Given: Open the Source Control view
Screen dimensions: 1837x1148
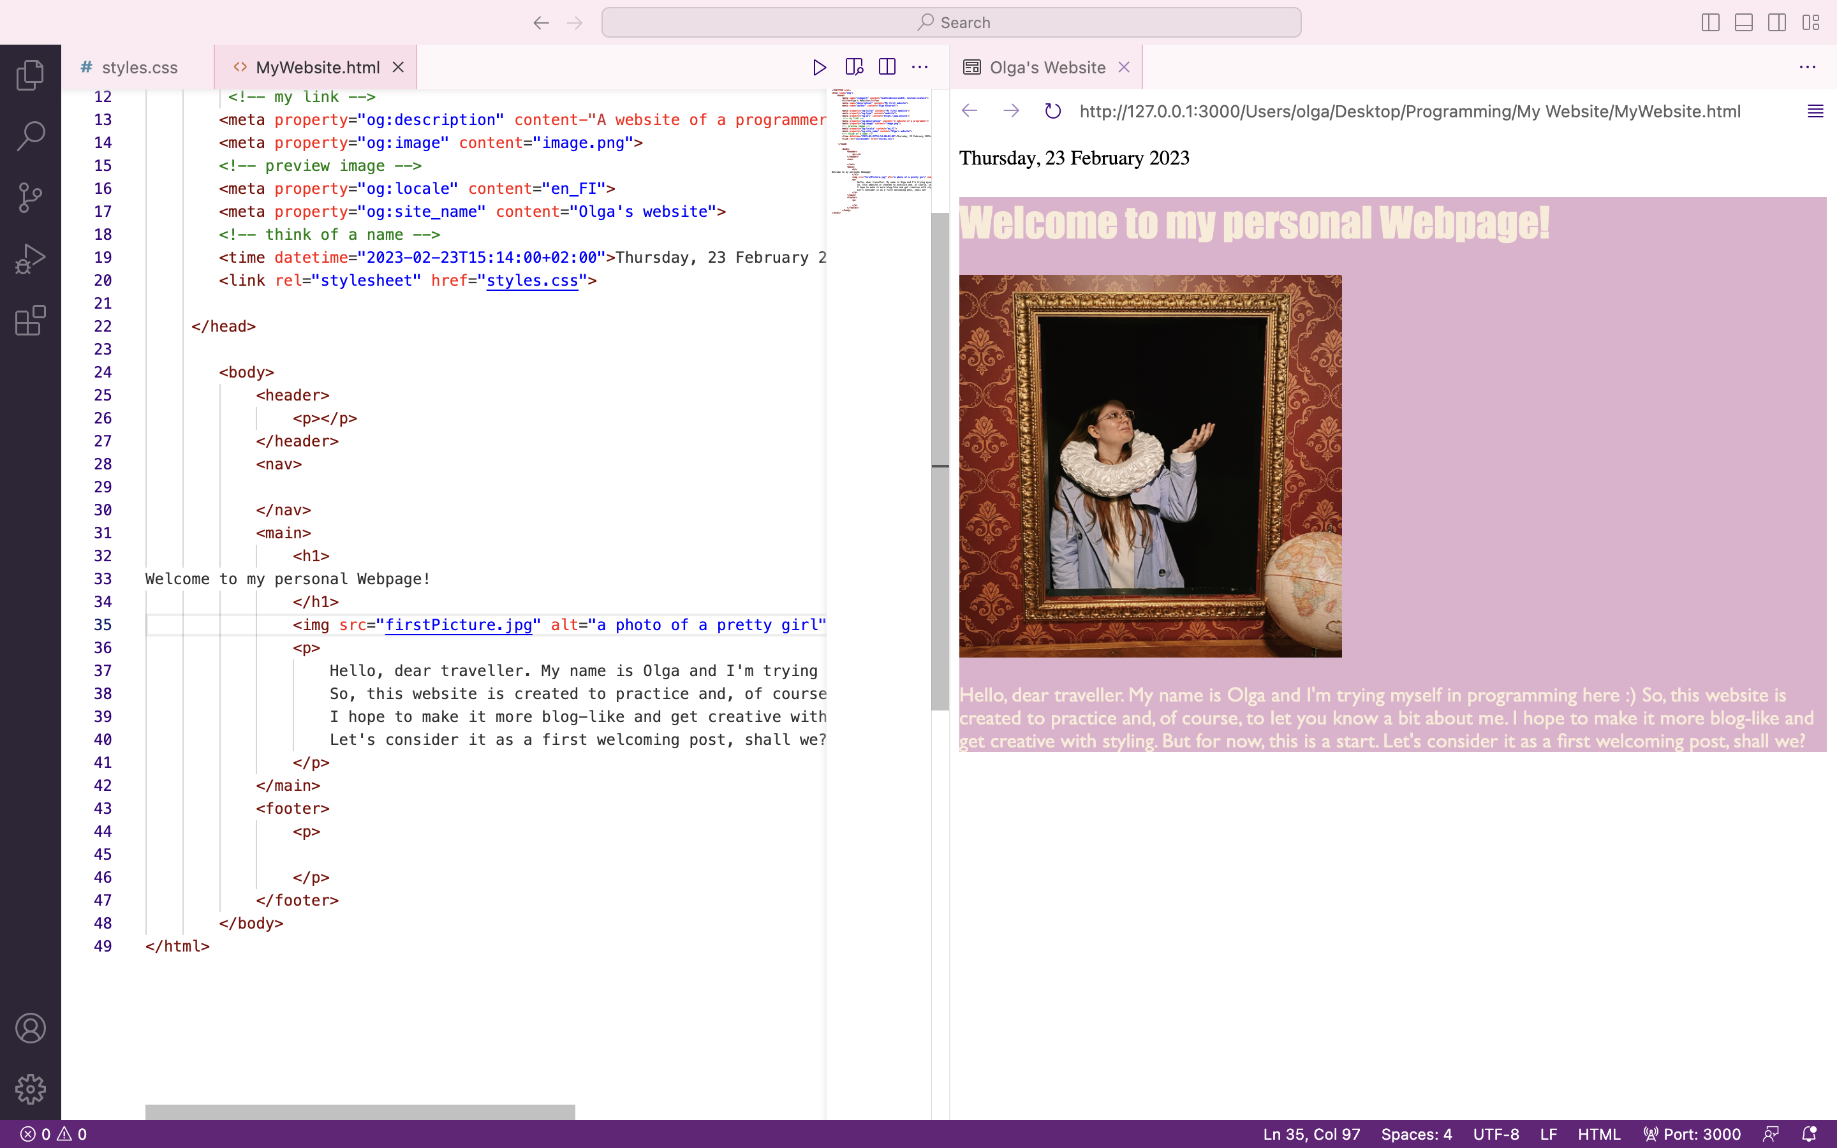Looking at the screenshot, I should [x=31, y=198].
